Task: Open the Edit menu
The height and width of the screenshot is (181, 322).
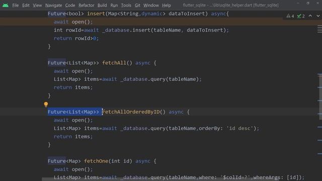Action: (x=26, y=6)
